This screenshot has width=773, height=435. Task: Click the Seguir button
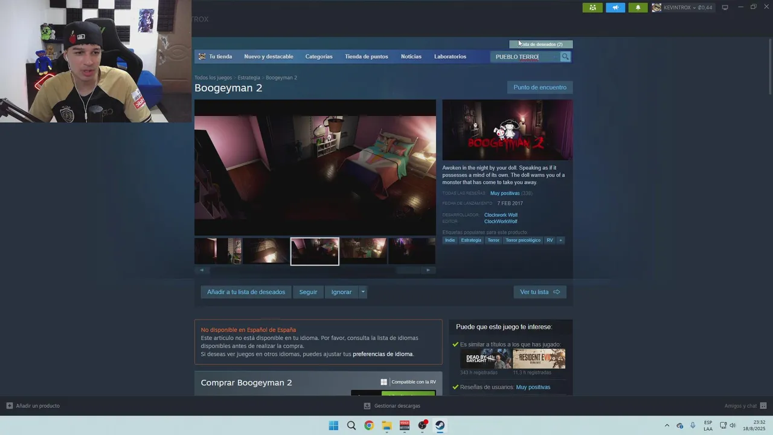pyautogui.click(x=308, y=292)
